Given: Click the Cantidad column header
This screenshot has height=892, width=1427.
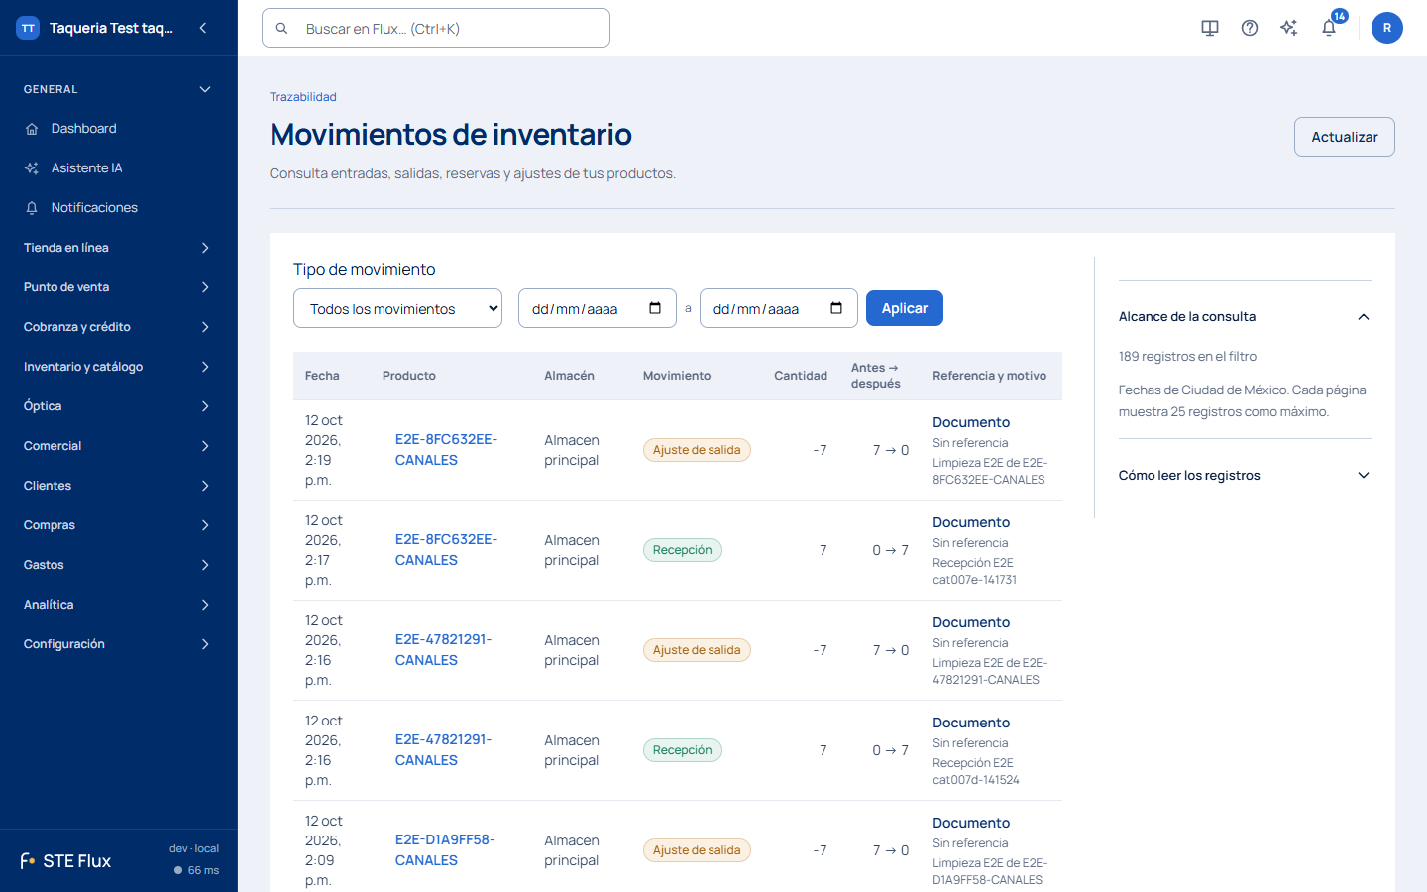Looking at the screenshot, I should pyautogui.click(x=801, y=376).
